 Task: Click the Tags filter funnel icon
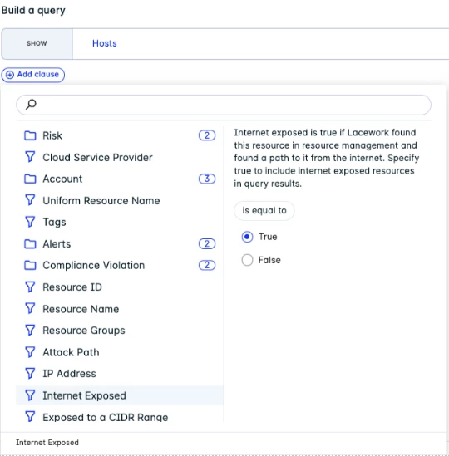[x=30, y=222]
